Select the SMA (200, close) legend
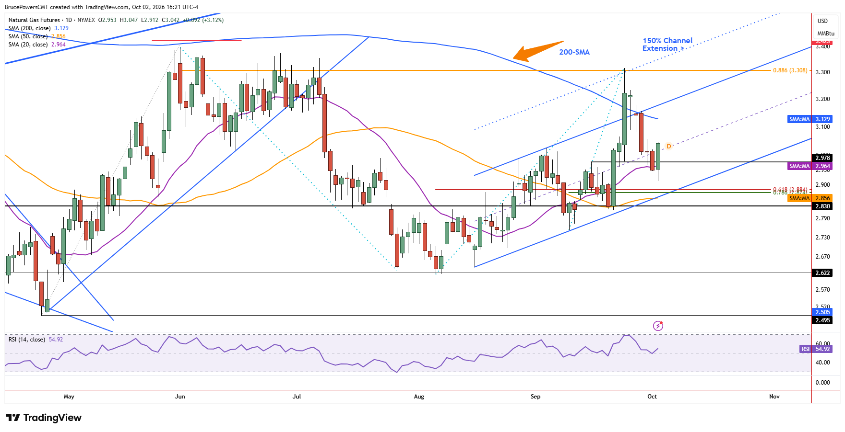Image resolution: width=845 pixels, height=432 pixels. click(38, 28)
